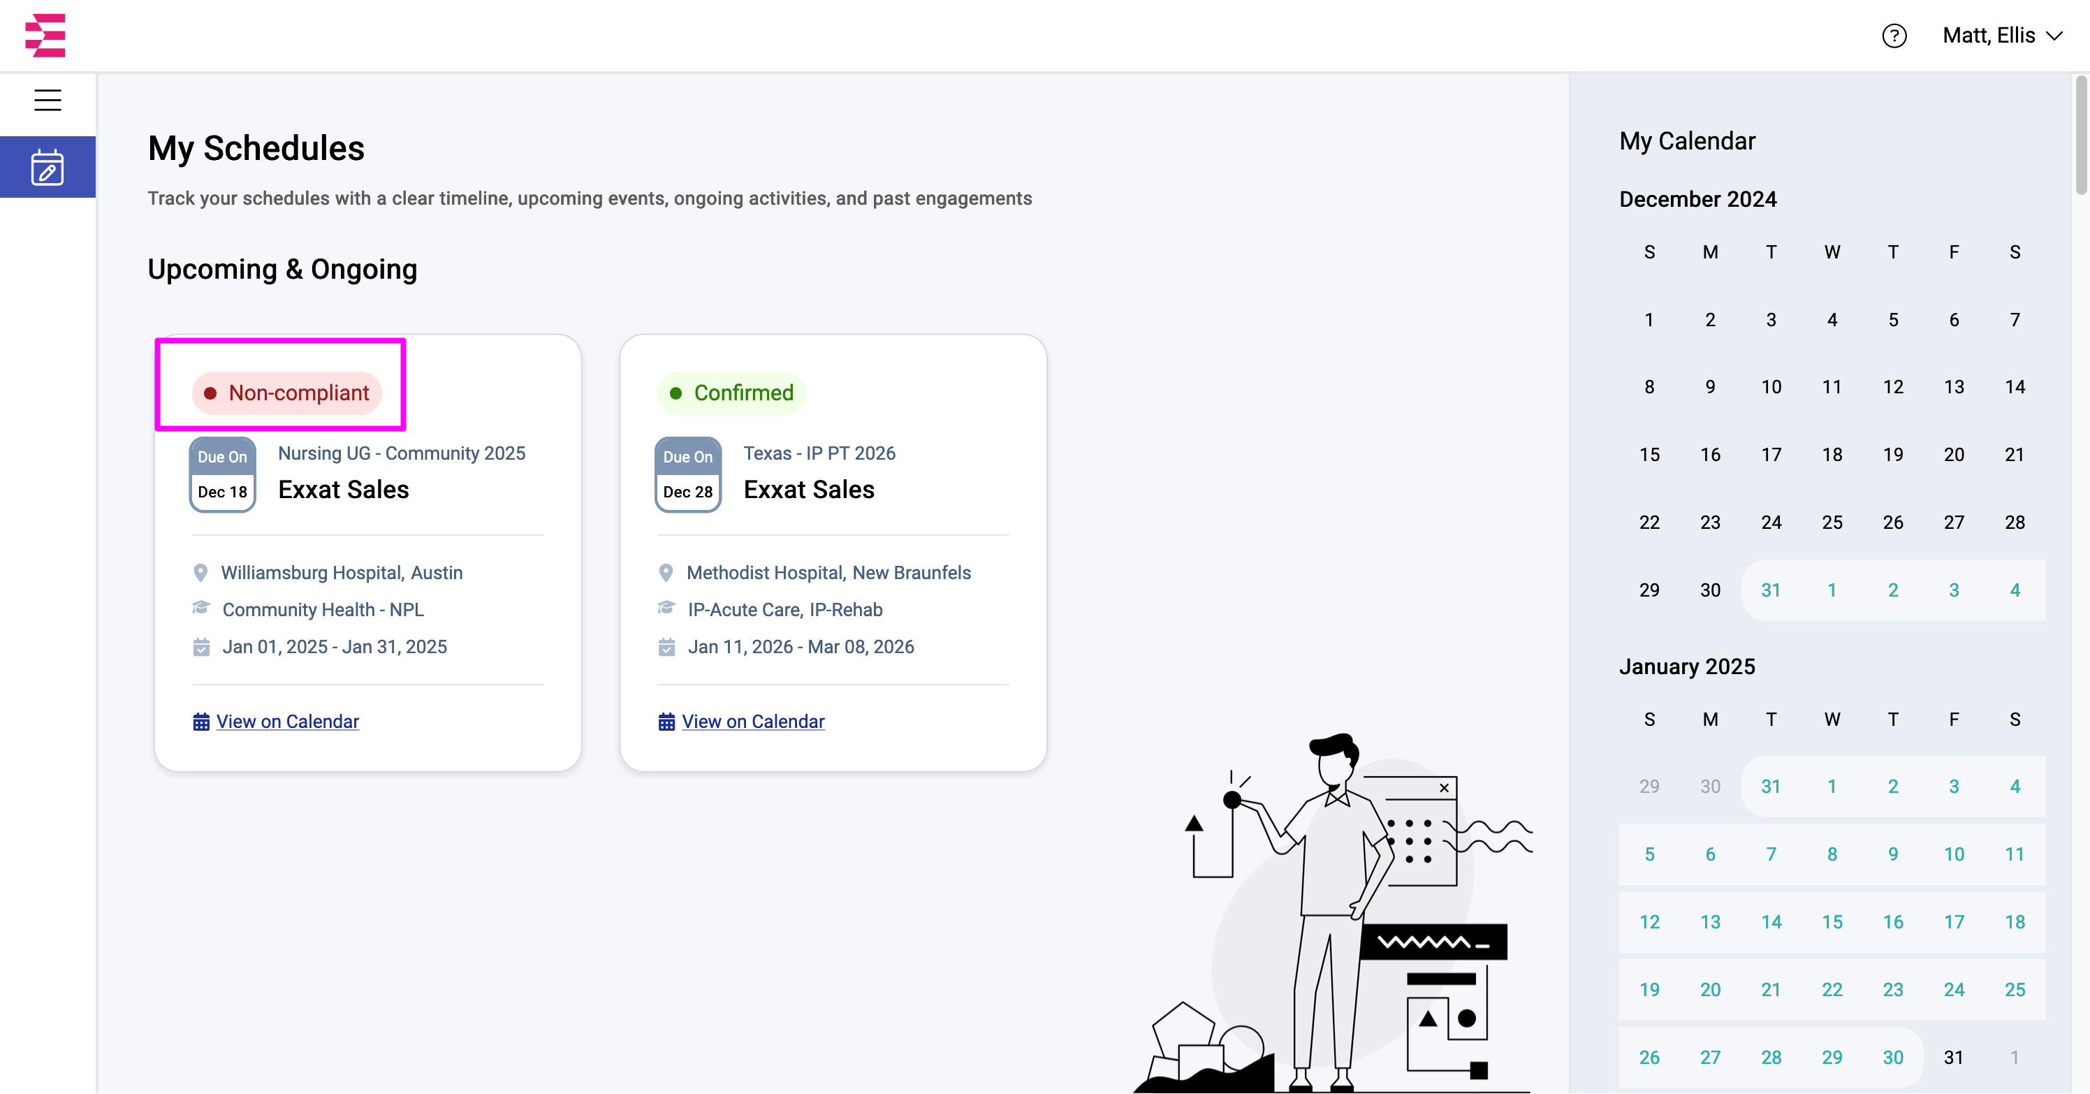The height and width of the screenshot is (1094, 2090).
Task: Select January 30 in the January 2025 calendar
Action: (x=1893, y=1058)
